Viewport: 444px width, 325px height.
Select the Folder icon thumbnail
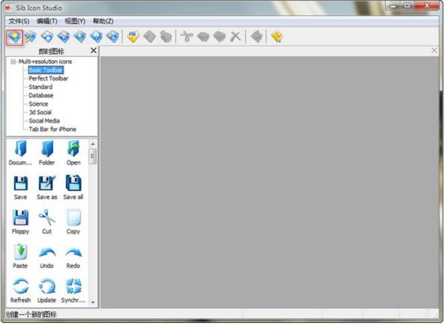pyautogui.click(x=47, y=149)
